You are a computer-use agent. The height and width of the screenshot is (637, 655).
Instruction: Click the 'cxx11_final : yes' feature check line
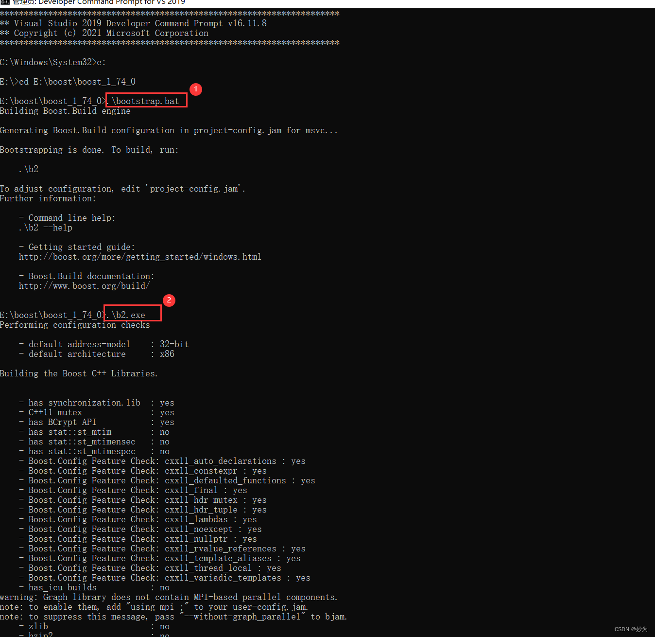click(133, 490)
